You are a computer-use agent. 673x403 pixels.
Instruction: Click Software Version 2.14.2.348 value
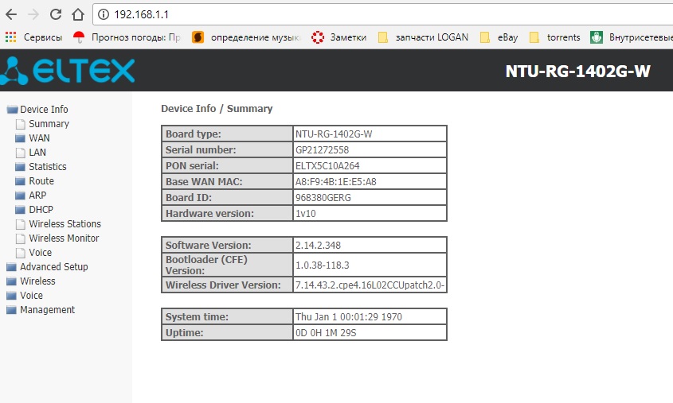318,245
